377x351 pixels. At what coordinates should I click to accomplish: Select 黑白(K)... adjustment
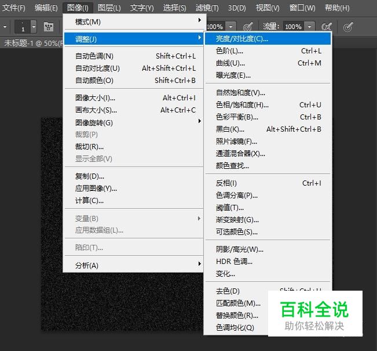[x=268, y=129]
